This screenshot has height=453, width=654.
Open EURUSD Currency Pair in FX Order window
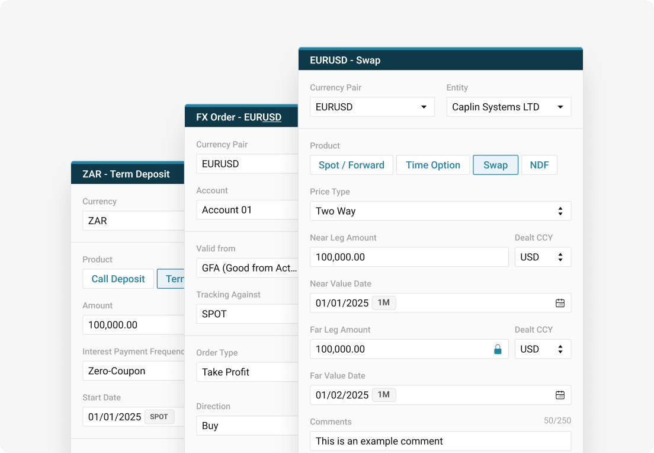(247, 164)
